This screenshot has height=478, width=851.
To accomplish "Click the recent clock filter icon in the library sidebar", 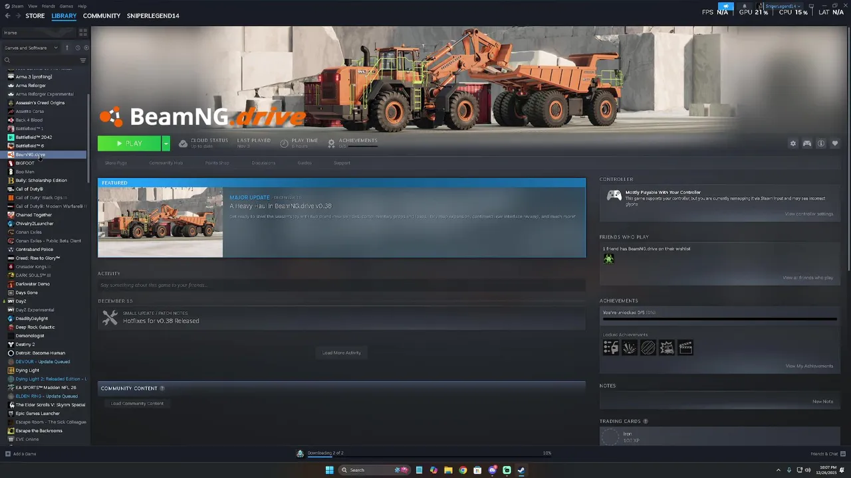I will (77, 48).
